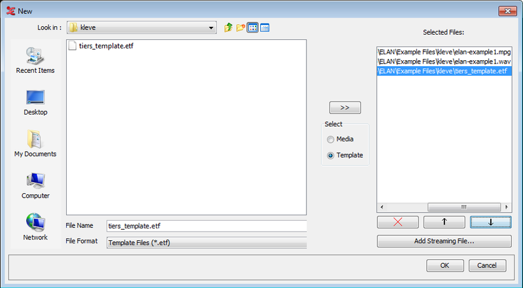Switch to details view icon
The height and width of the screenshot is (288, 523).
pyautogui.click(x=265, y=27)
